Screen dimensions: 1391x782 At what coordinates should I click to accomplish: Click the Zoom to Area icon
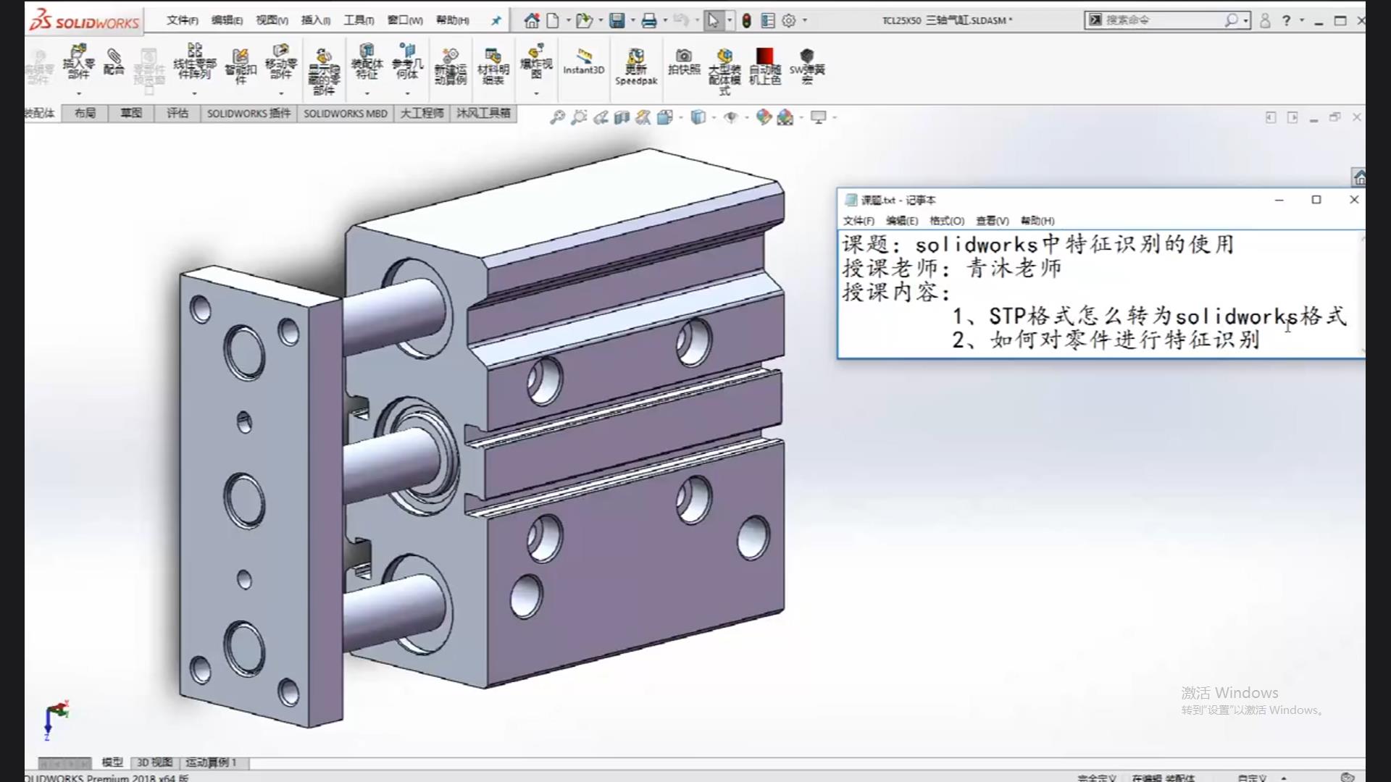579,117
